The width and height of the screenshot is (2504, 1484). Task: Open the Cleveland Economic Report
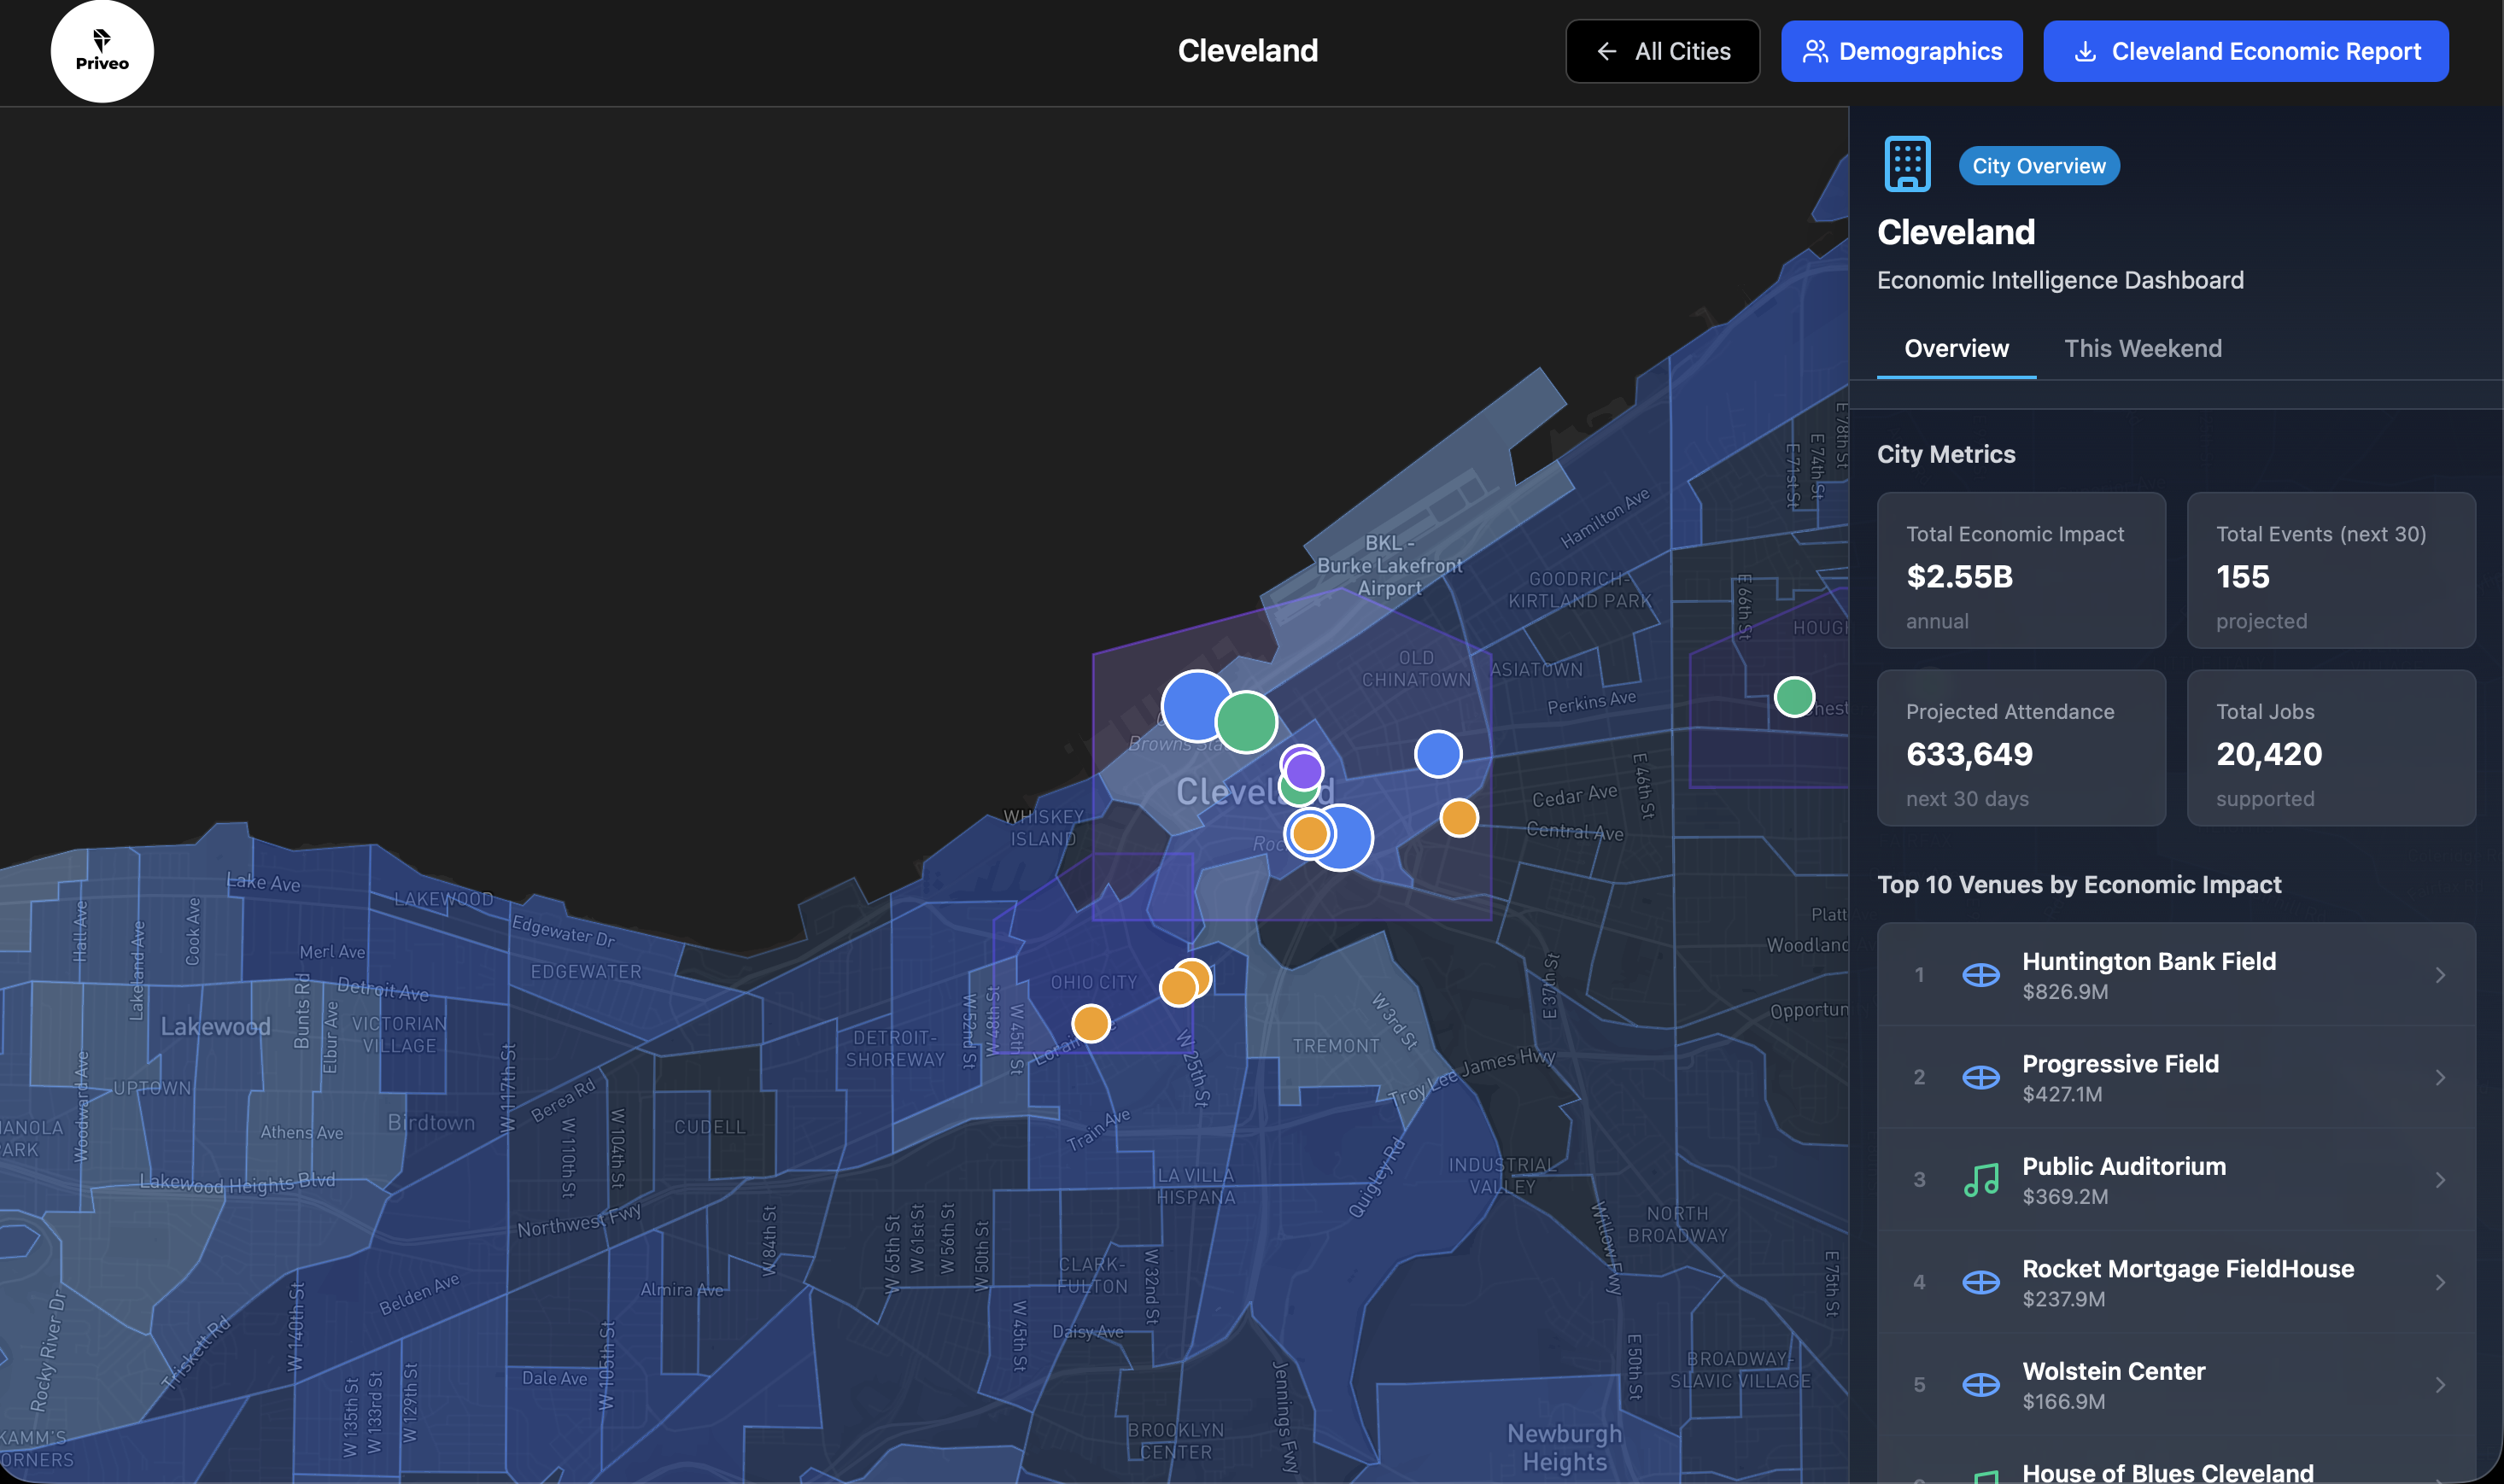pos(2245,51)
